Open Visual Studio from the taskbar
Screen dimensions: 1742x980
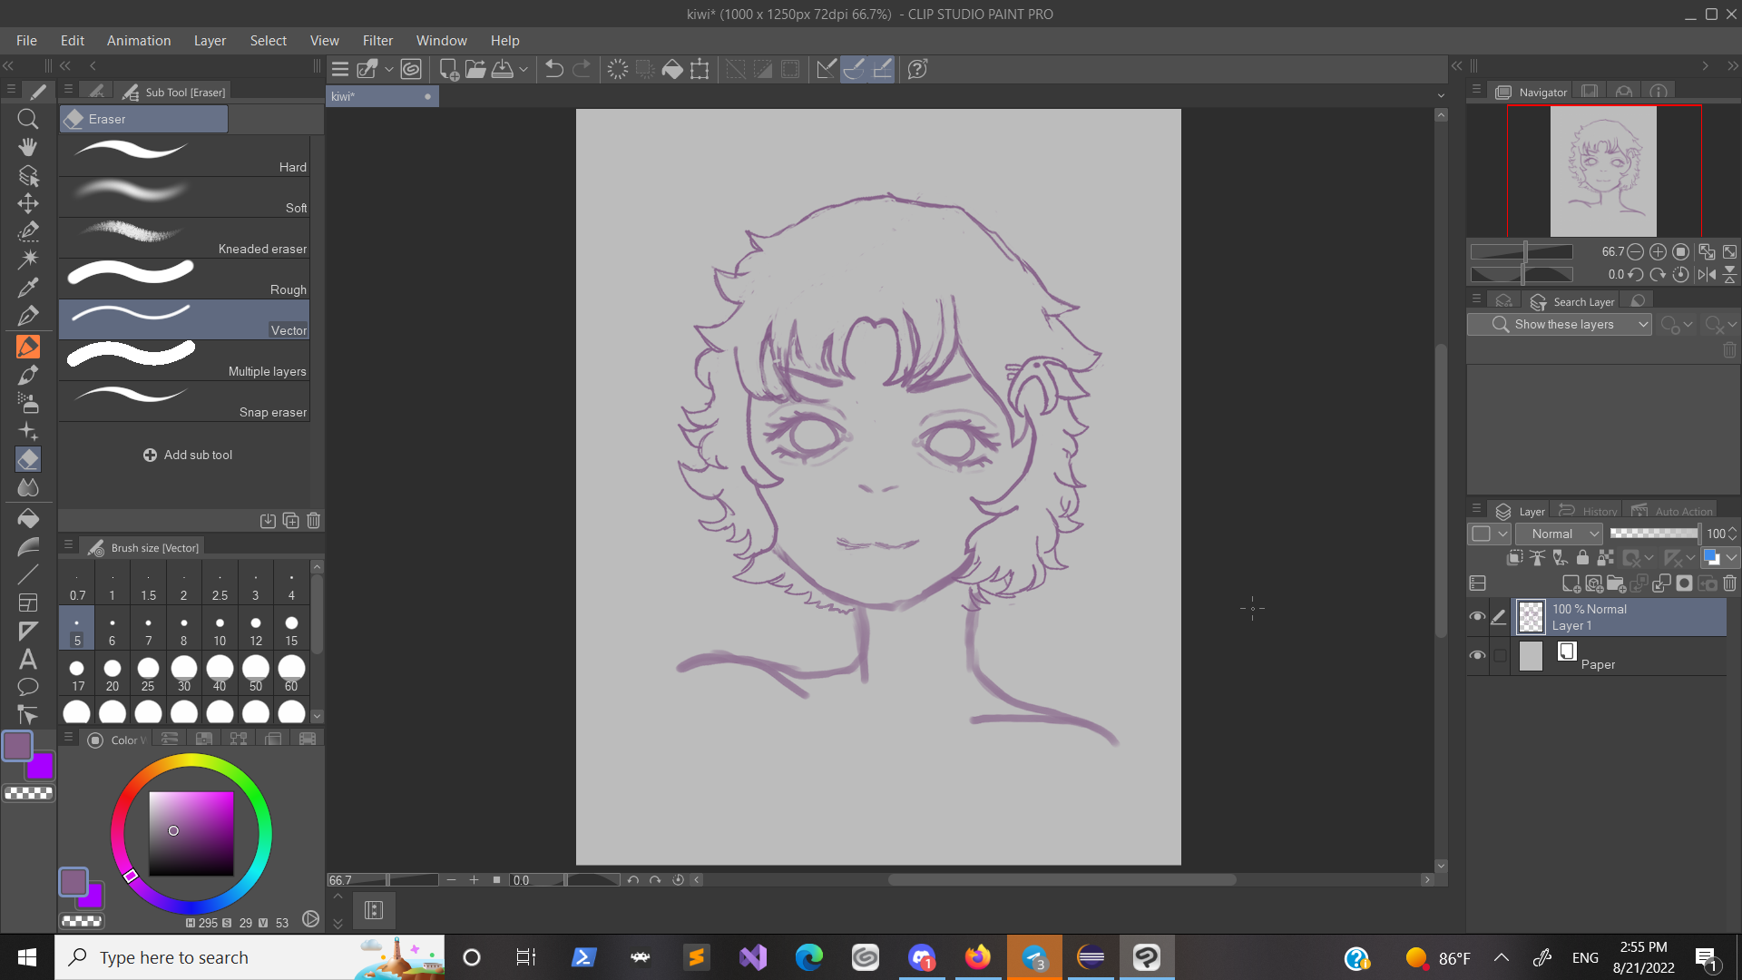pyautogui.click(x=753, y=957)
